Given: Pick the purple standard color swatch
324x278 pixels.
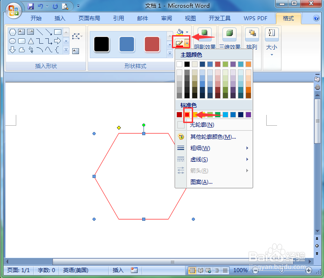Looking at the screenshot, I should point(248,114).
